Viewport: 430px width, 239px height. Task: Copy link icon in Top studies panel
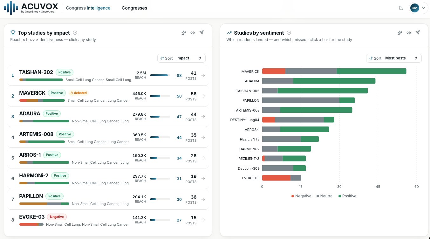pyautogui.click(x=193, y=32)
